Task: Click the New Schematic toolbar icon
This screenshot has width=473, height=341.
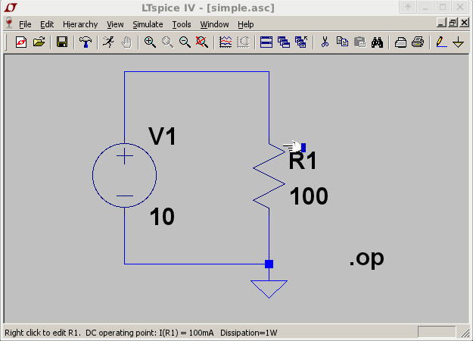Action: [x=21, y=42]
